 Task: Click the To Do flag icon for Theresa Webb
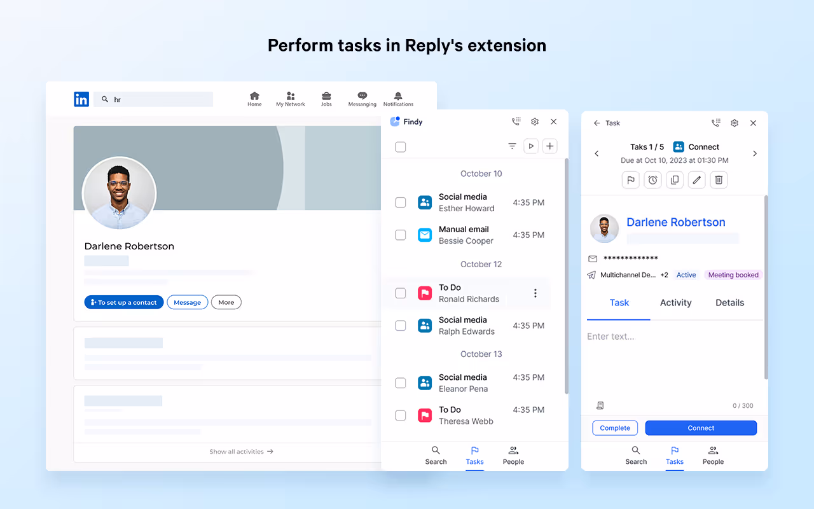[425, 415]
